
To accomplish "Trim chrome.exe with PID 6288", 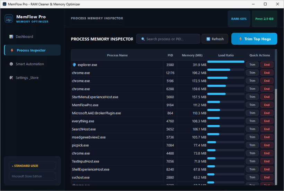I will click(x=252, y=89).
